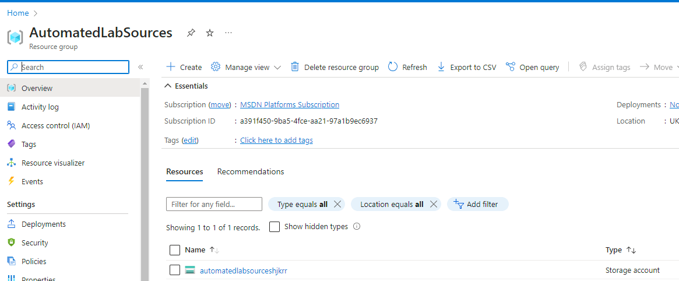Click the Refresh icon in toolbar
Image resolution: width=679 pixels, height=281 pixels.
[393, 67]
